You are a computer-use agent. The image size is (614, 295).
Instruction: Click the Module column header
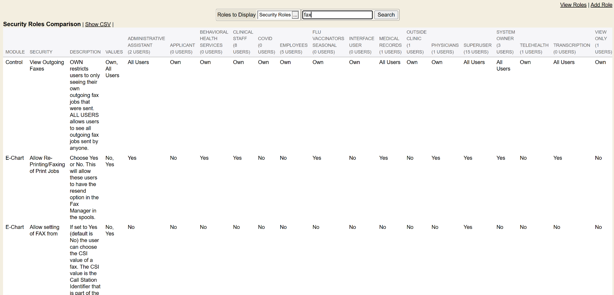(x=15, y=52)
